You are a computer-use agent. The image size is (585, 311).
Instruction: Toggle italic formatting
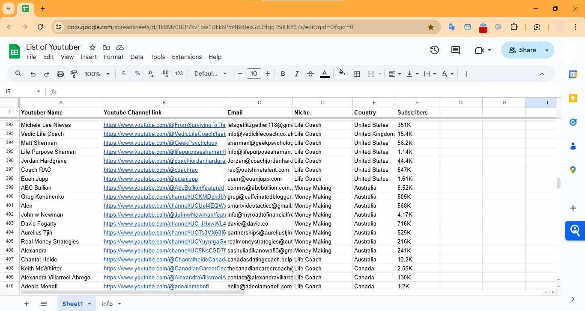tap(296, 74)
